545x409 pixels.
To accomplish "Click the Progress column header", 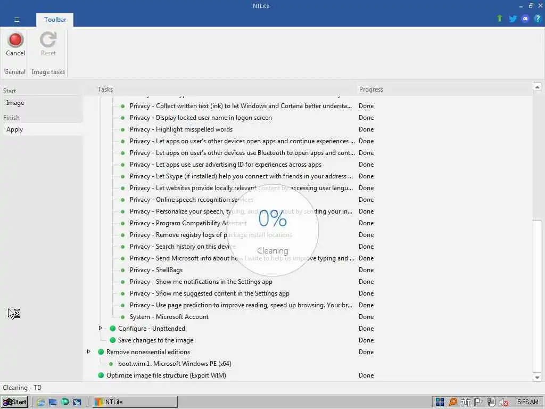I will pyautogui.click(x=371, y=89).
